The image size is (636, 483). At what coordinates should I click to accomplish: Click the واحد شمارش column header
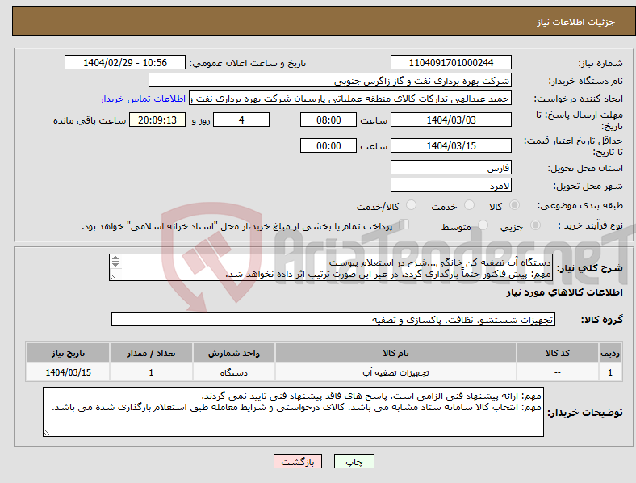coord(233,353)
